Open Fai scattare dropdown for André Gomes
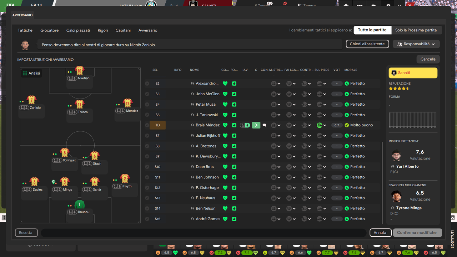This screenshot has width=457, height=257. point(291,219)
